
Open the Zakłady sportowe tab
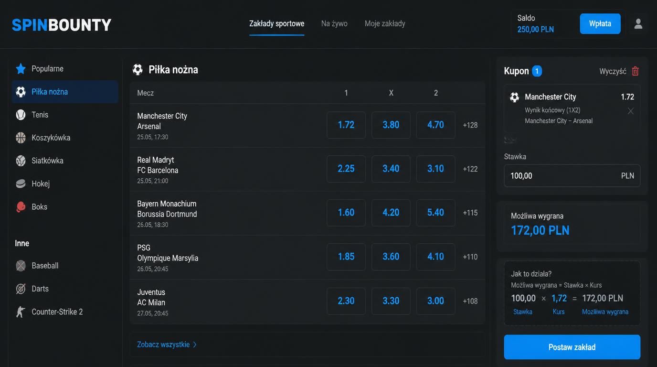click(276, 23)
